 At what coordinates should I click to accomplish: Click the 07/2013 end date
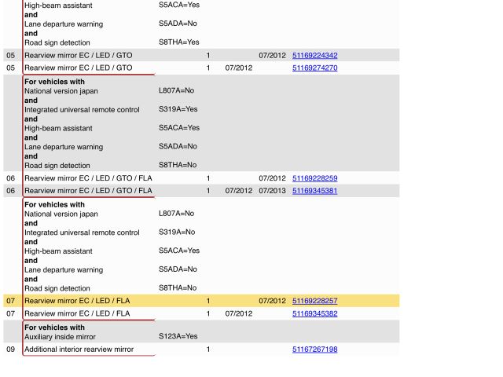(272, 191)
